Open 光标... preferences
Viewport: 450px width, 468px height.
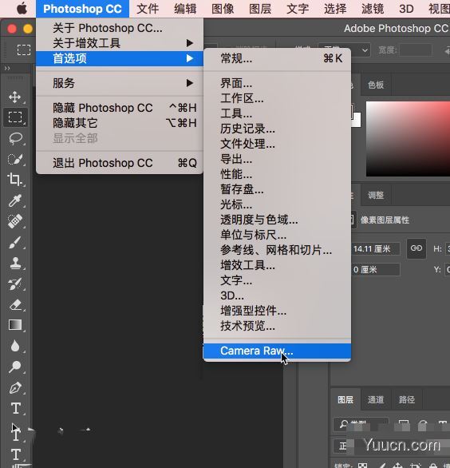coord(277,204)
